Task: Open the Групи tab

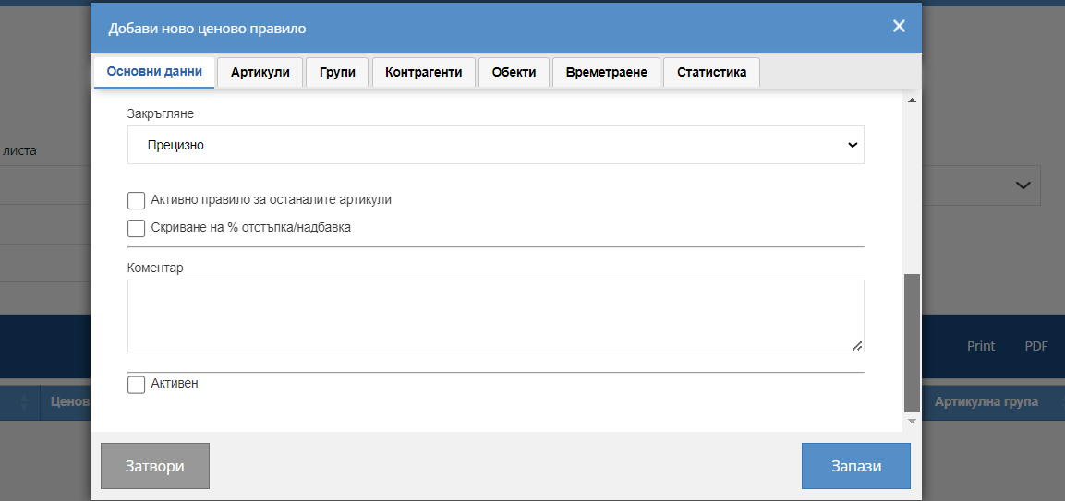Action: point(337,73)
